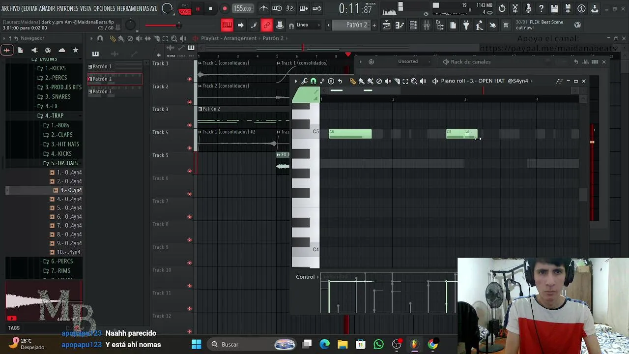
Task: Open the AÑADIR menu
Action: (47, 8)
